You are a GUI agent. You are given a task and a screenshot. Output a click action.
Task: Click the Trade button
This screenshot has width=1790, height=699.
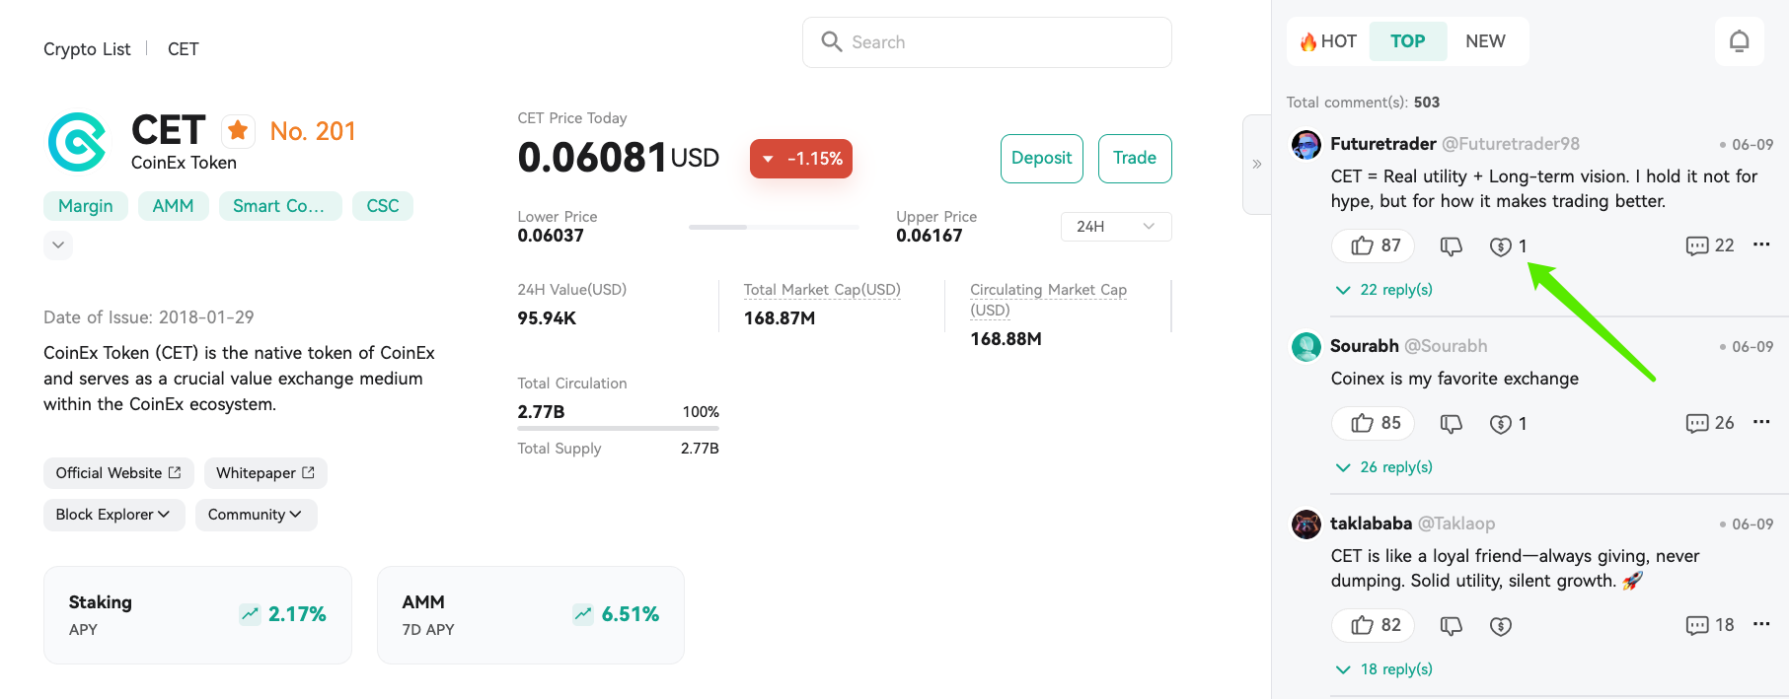1135,159
